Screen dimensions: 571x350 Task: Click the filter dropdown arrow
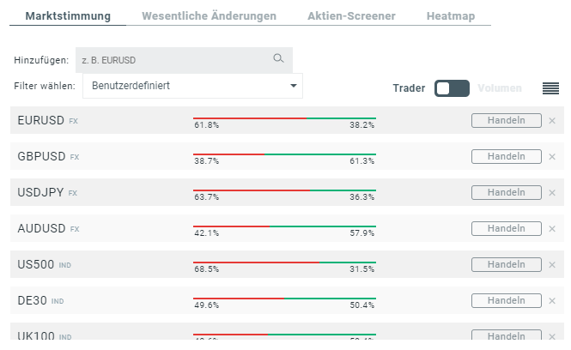click(294, 86)
